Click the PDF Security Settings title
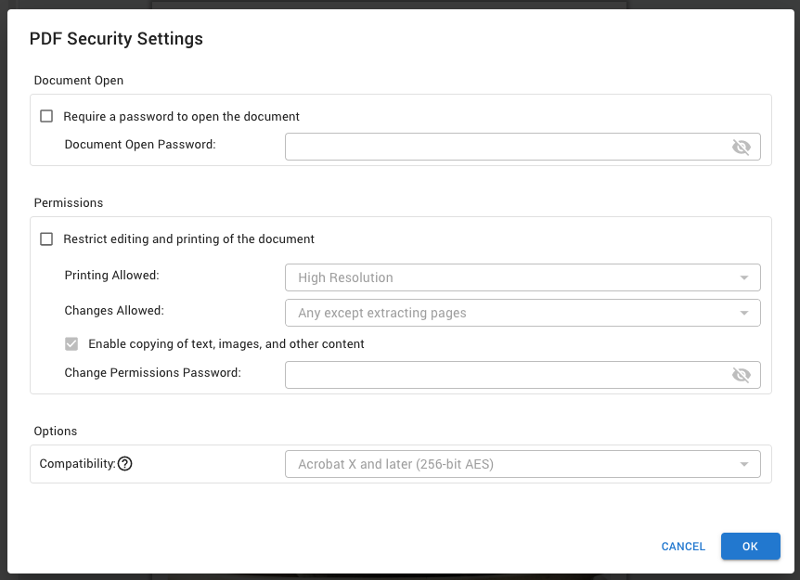 (x=116, y=39)
